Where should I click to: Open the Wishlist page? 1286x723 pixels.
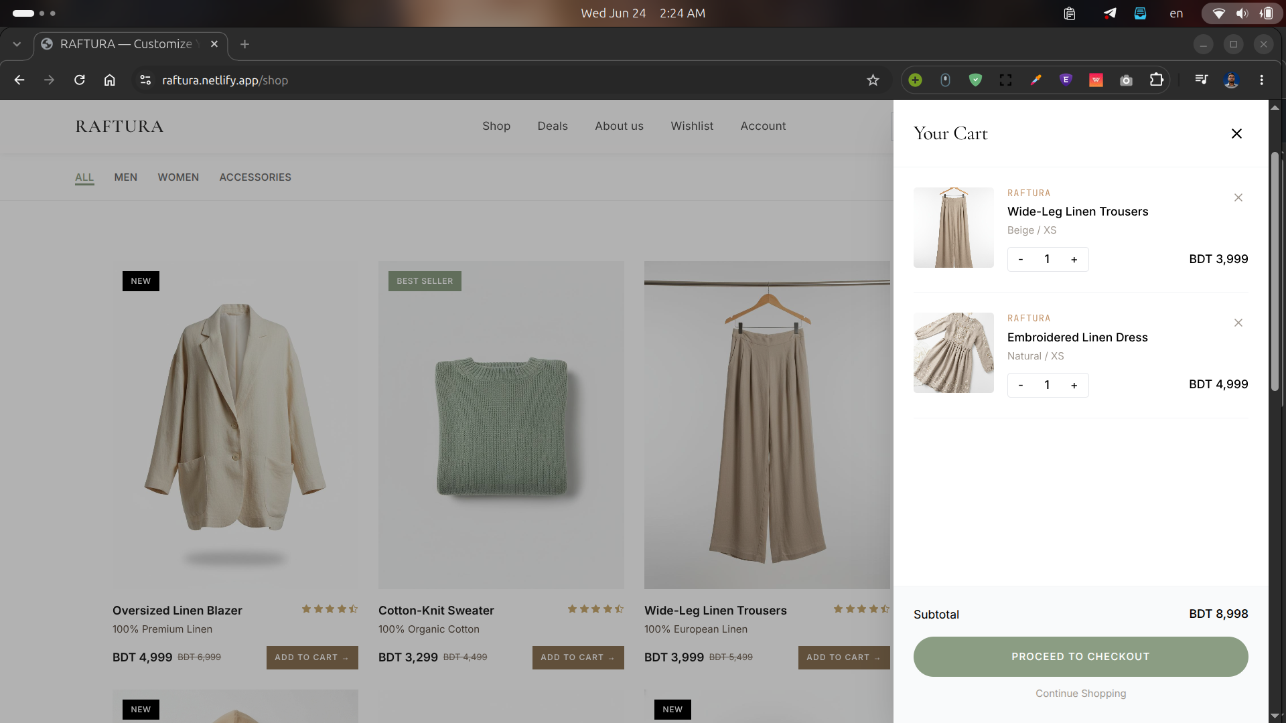[692, 126]
